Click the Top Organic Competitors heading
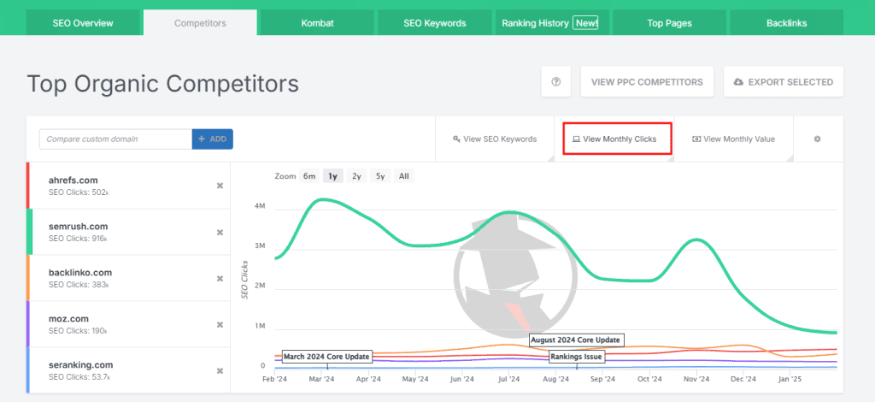This screenshot has width=875, height=402. (x=163, y=83)
